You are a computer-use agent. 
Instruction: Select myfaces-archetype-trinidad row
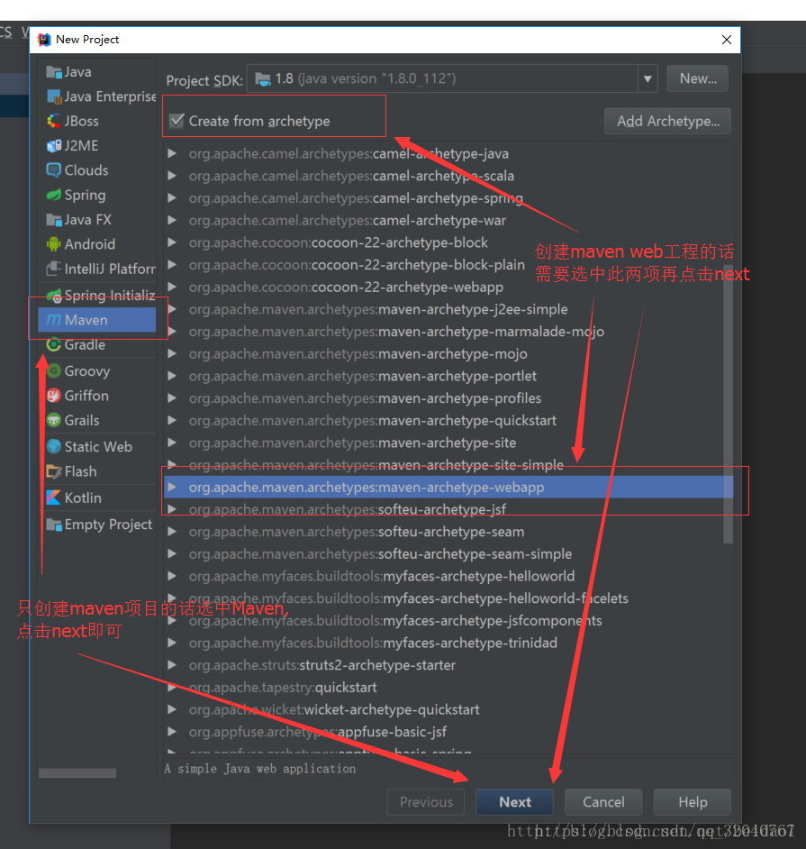pyautogui.click(x=448, y=643)
